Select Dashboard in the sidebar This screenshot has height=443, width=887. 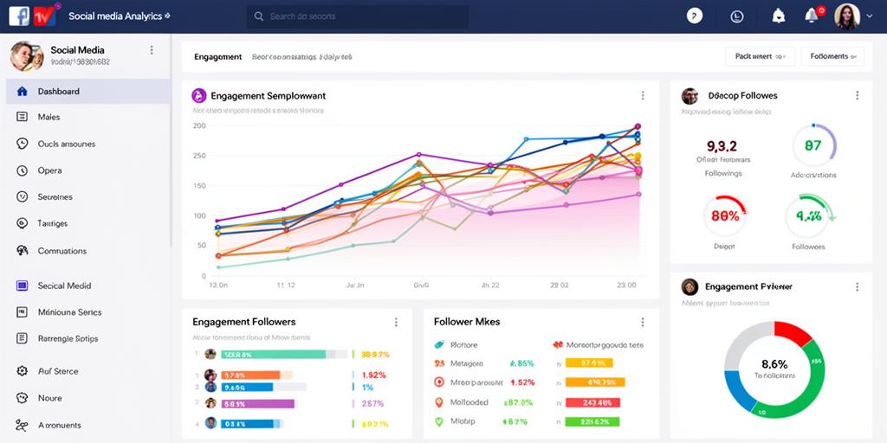click(x=87, y=91)
